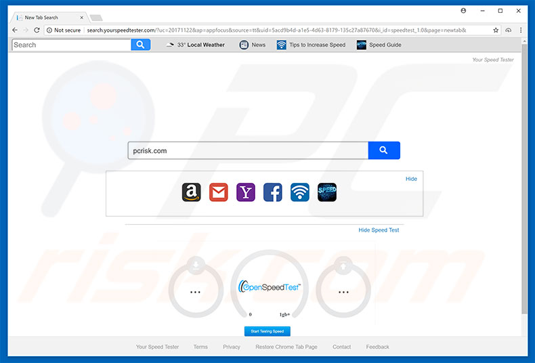Screen dimensions: 535x363
Task: Reload the page with the refresh icon
Action: tap(37, 30)
